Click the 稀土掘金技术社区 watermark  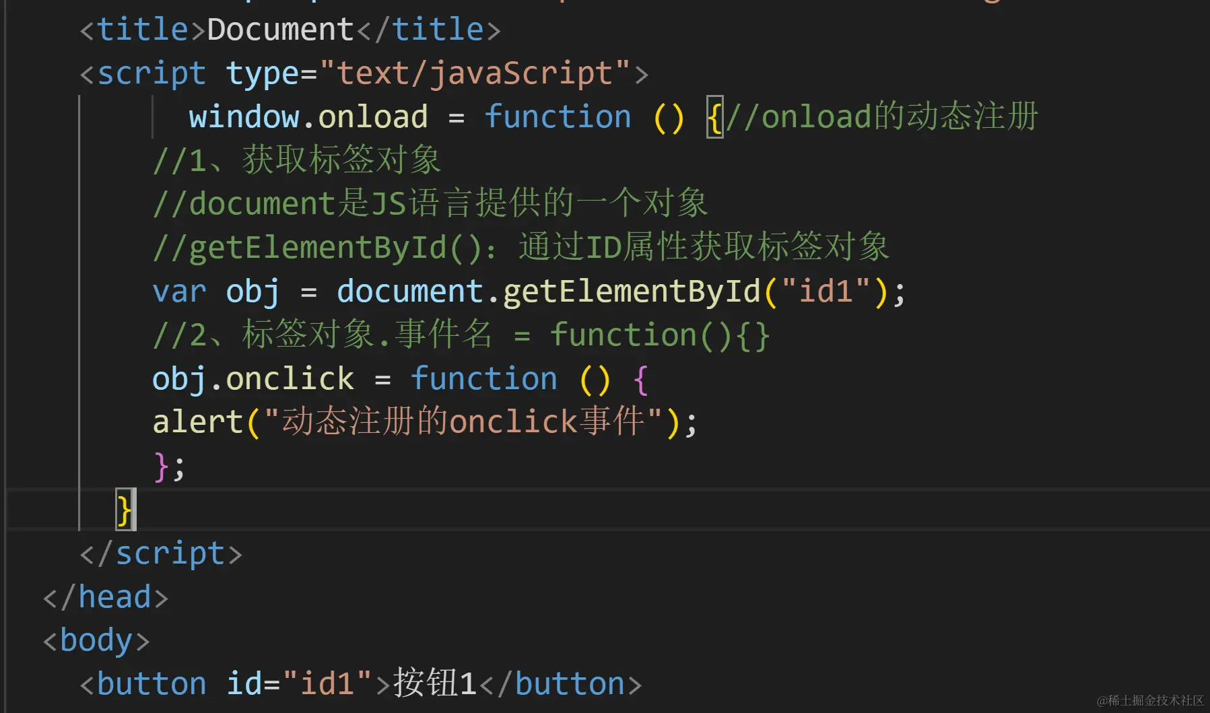pos(1150,700)
